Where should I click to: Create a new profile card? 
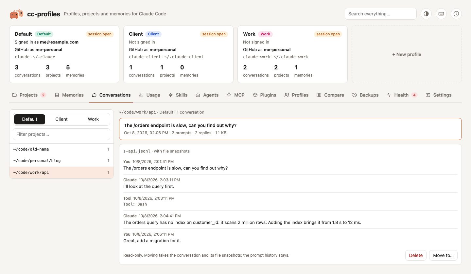click(x=407, y=54)
